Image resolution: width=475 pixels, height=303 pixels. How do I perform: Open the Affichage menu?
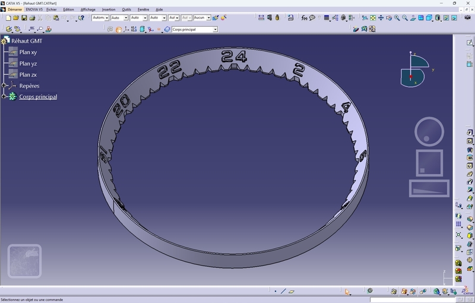coord(88,10)
